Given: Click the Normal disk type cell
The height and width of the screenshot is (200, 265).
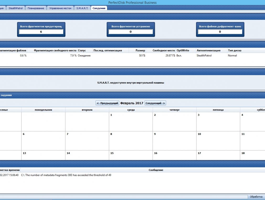Looking at the screenshot, I should [232, 55].
